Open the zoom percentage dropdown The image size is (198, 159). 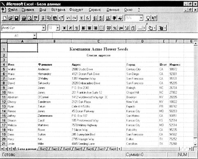(x=141, y=18)
